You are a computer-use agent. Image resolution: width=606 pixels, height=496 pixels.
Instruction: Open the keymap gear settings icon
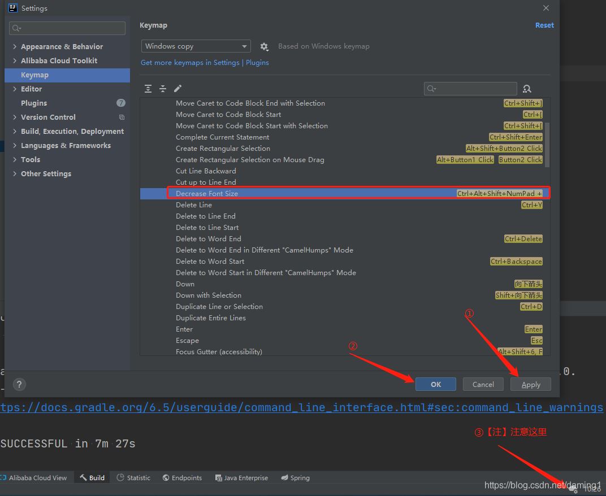(264, 47)
